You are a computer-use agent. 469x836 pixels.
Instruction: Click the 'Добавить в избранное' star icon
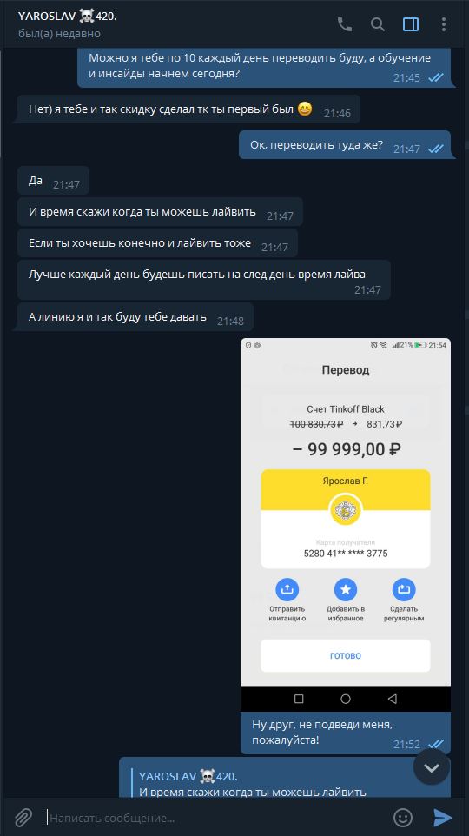346,589
